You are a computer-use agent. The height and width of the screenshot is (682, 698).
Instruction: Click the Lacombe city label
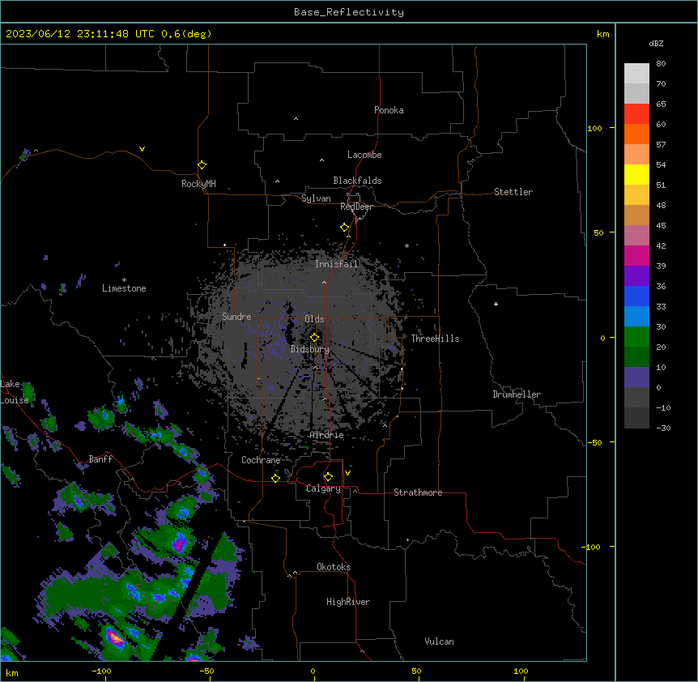(x=364, y=155)
